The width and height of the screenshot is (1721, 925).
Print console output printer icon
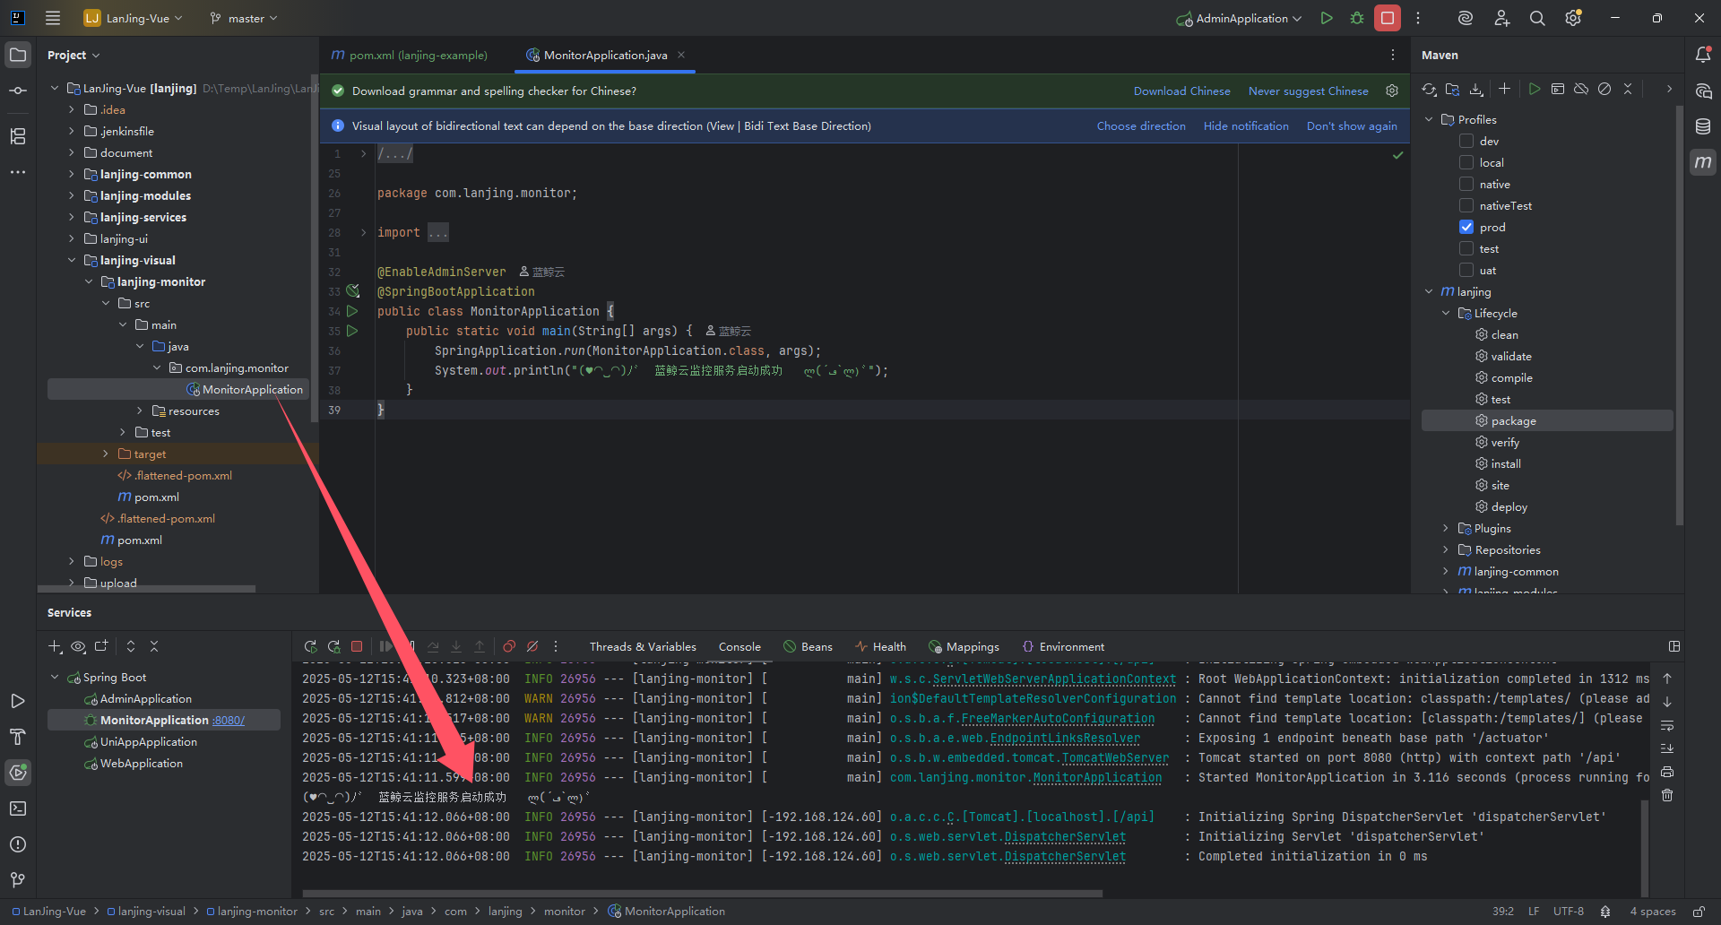[1667, 772]
